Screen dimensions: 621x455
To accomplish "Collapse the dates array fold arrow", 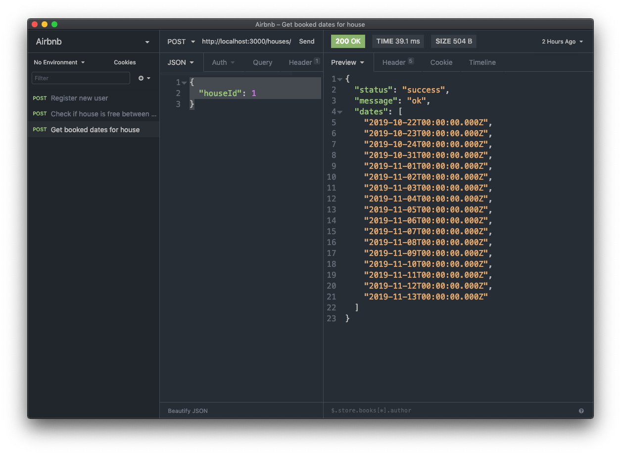I will pyautogui.click(x=340, y=112).
